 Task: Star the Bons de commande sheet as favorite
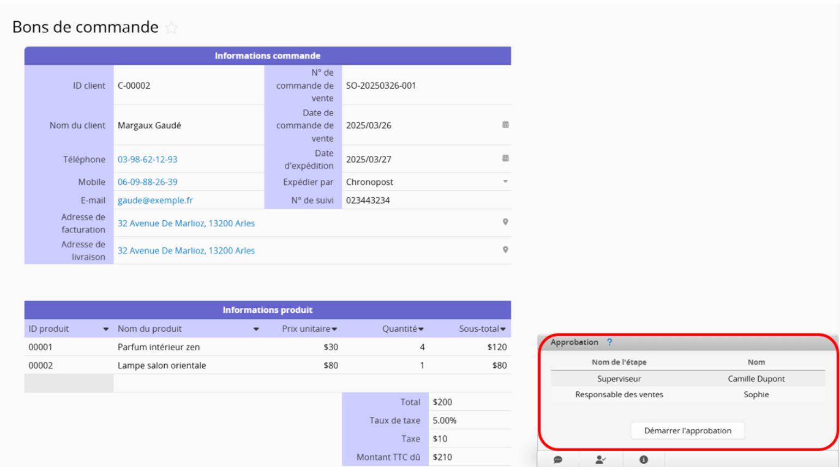171,28
